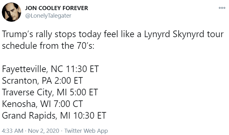Open the Twitter Web App source link
This screenshot has width=229, height=135.
click(86, 131)
